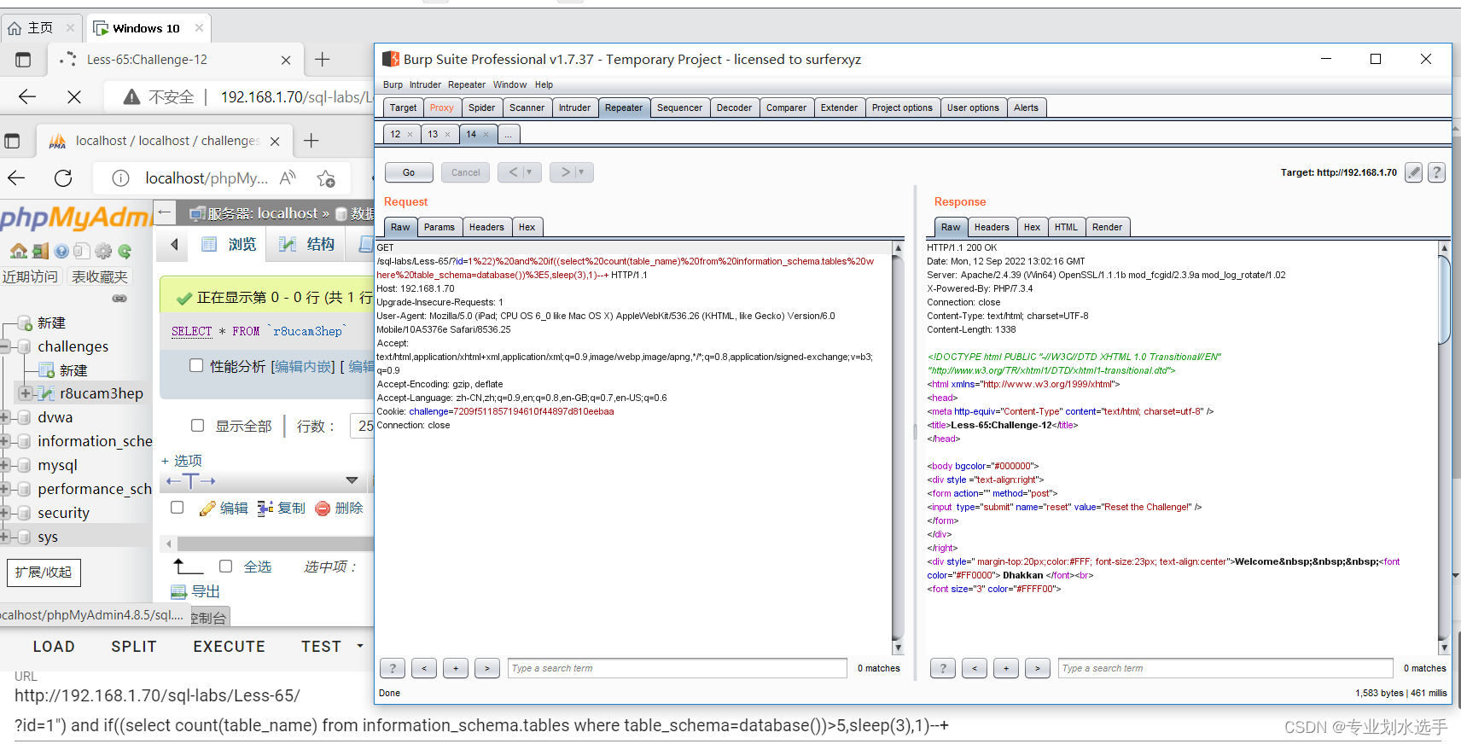Click the response pane vertical scrollbar

(1444, 448)
